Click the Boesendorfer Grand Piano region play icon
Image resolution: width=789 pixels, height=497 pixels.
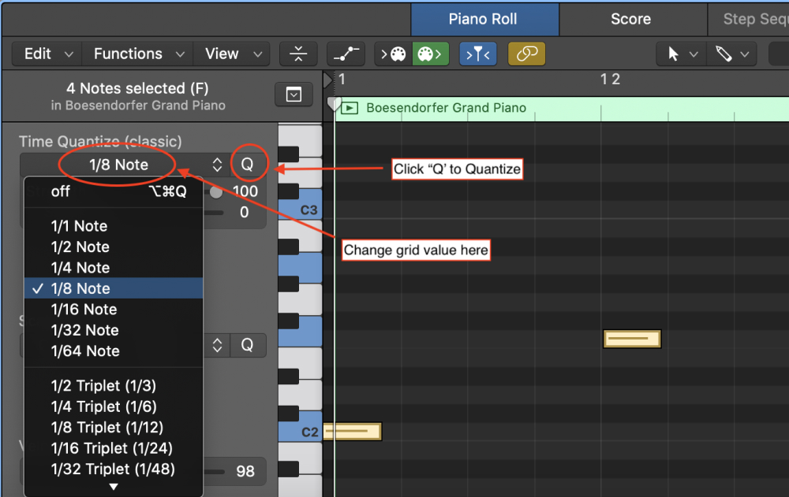pyautogui.click(x=351, y=108)
